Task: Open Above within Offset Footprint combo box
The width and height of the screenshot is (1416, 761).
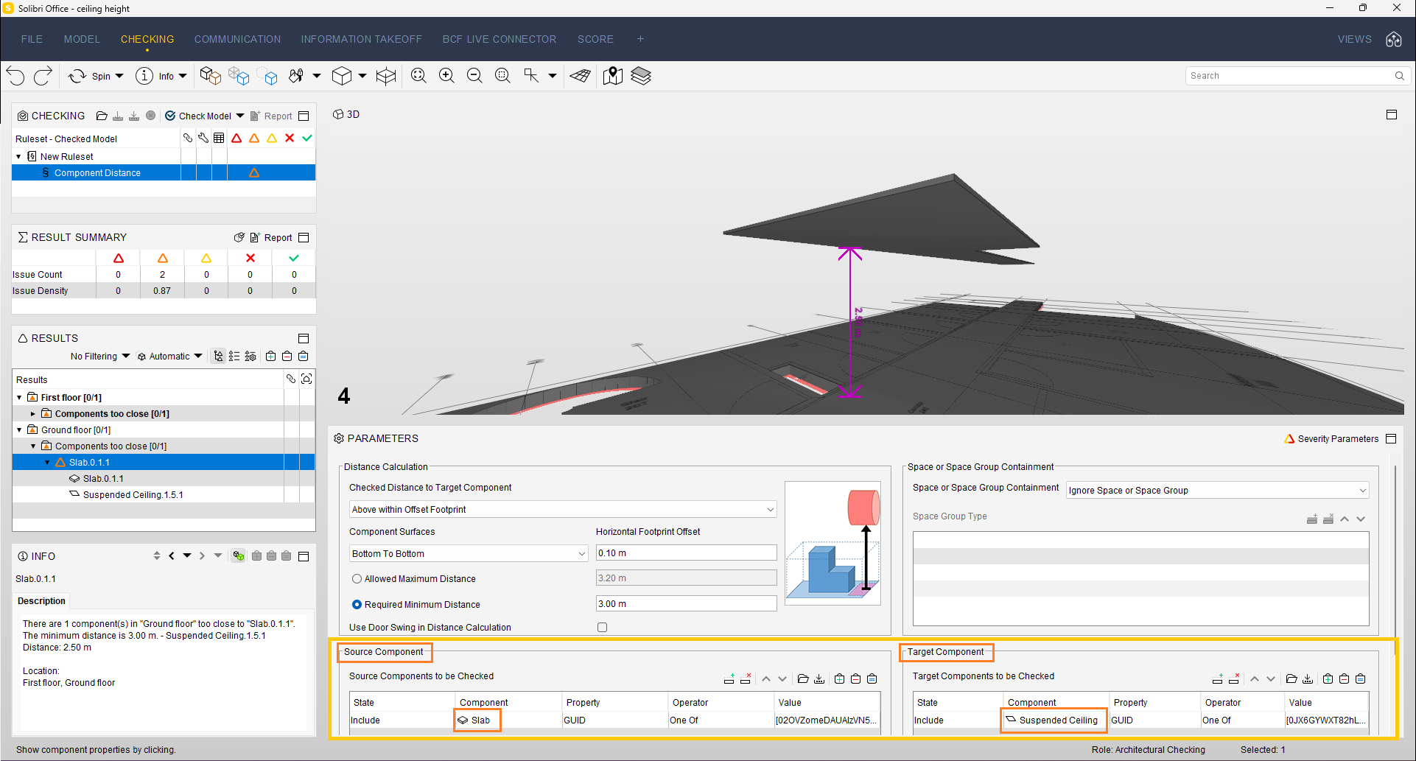Action: [x=563, y=509]
